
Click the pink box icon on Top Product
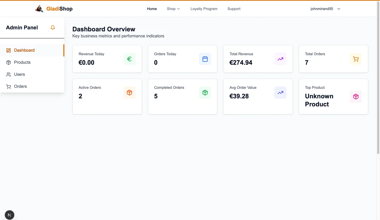(356, 97)
